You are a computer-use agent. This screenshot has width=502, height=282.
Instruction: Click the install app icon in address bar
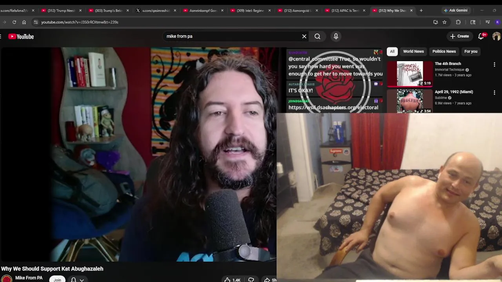435,22
